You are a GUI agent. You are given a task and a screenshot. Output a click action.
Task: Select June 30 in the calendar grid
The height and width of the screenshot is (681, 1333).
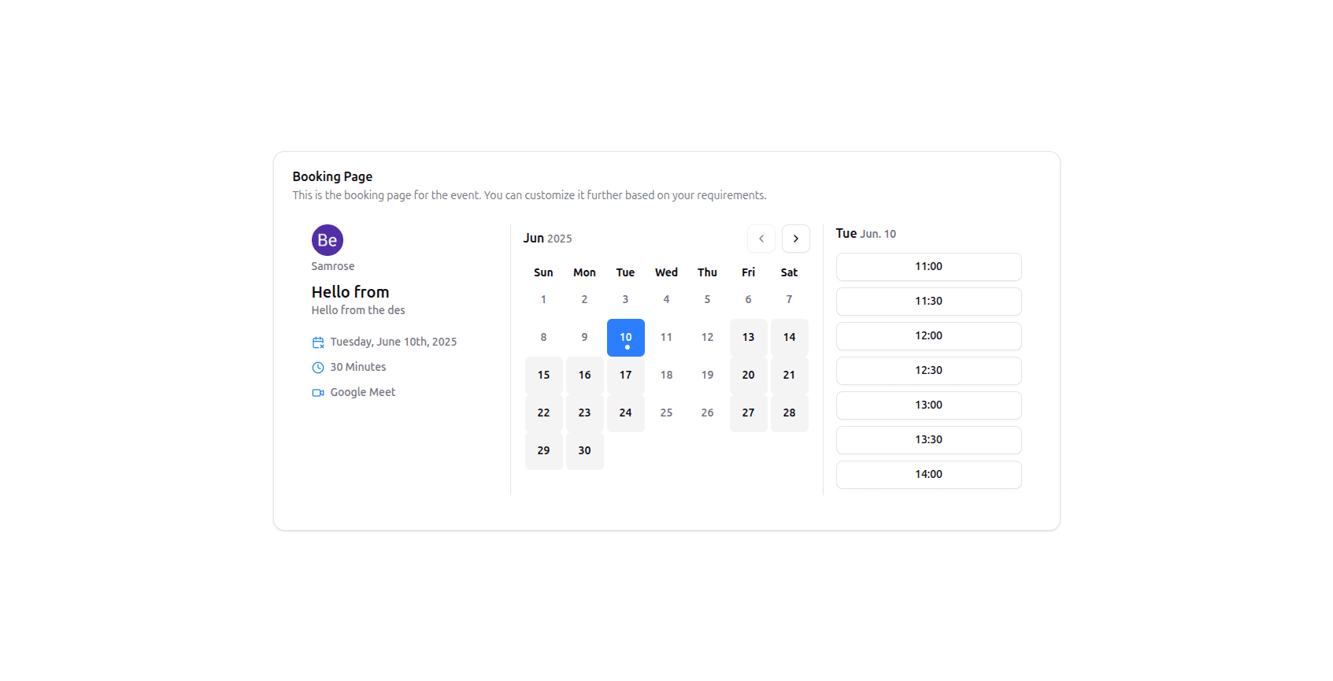point(584,451)
